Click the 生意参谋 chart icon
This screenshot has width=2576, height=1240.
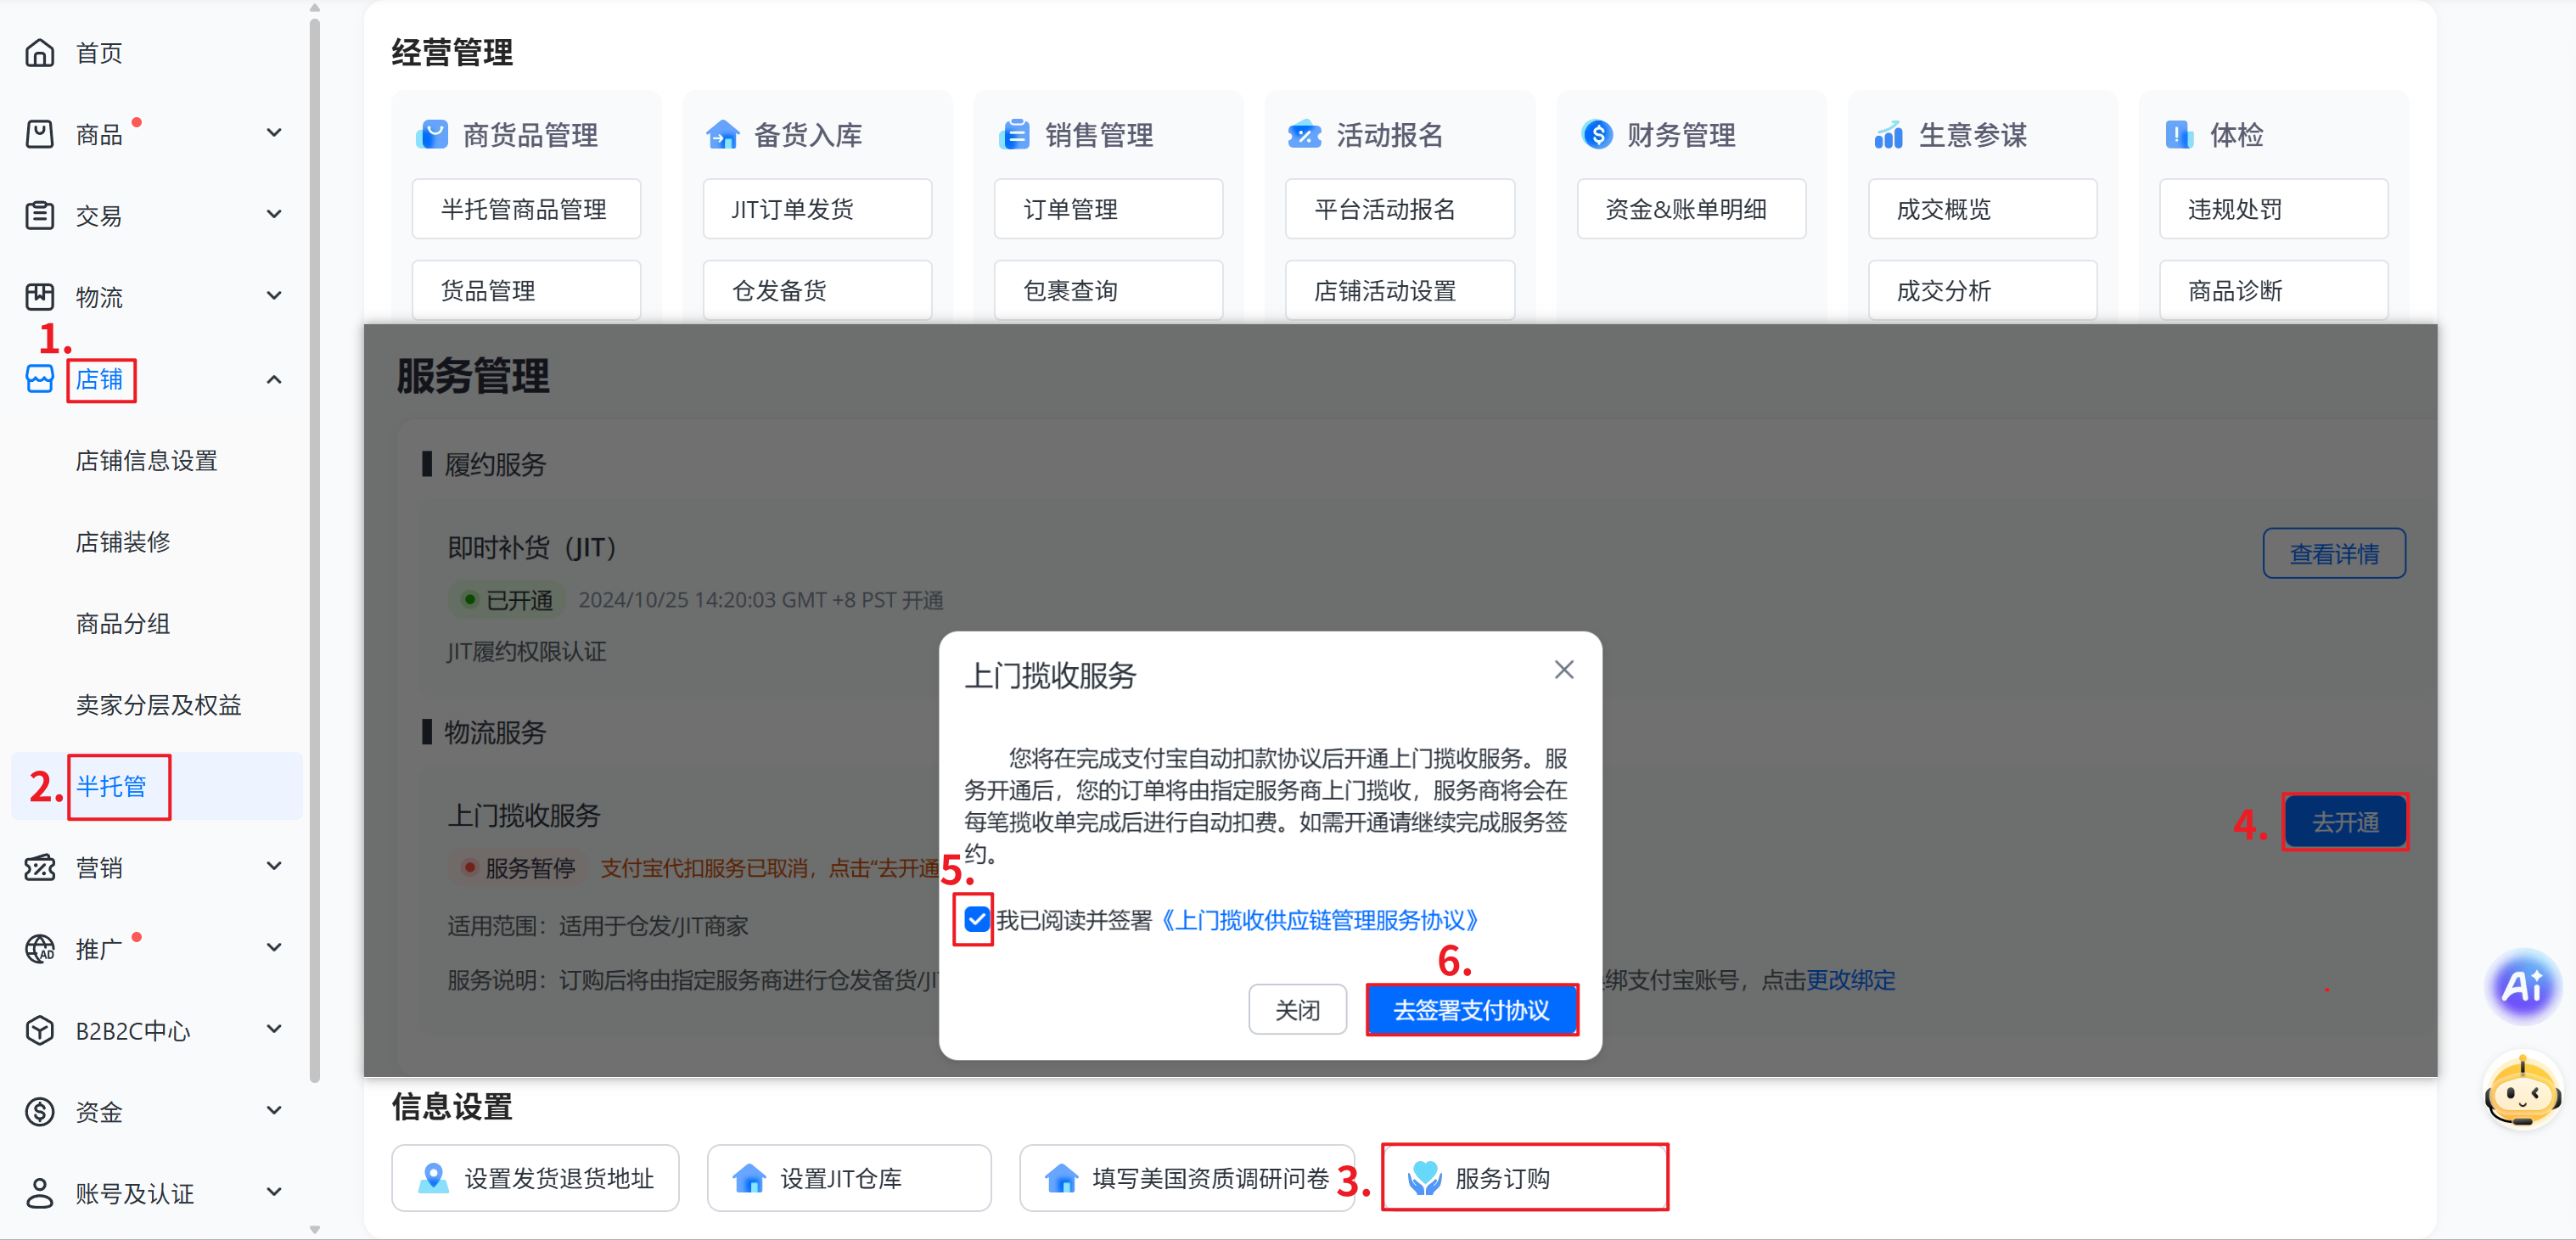tap(1888, 134)
